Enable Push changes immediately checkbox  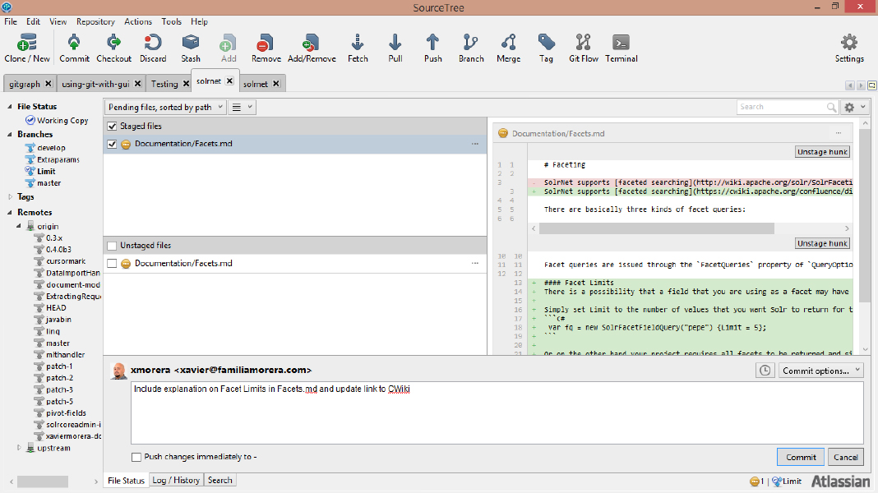click(136, 457)
